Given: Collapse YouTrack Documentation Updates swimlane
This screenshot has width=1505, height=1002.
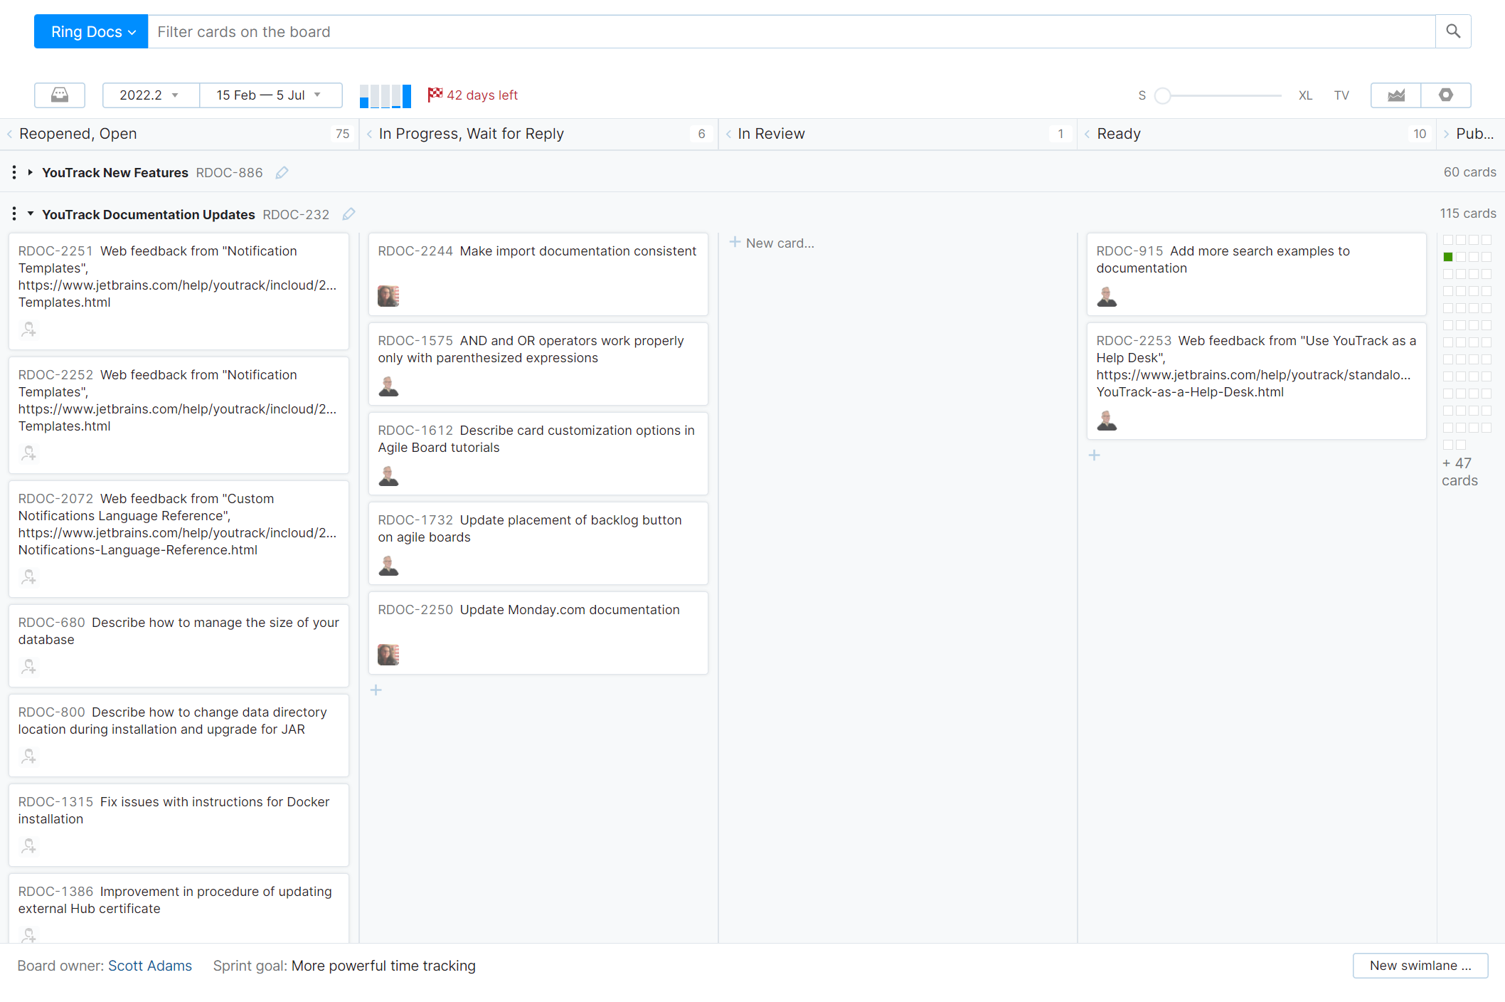Looking at the screenshot, I should click(x=31, y=214).
